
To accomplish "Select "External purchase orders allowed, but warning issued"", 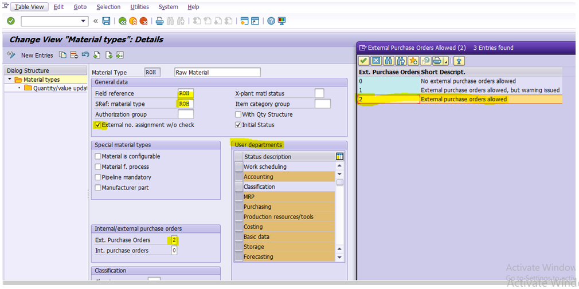I will point(460,90).
